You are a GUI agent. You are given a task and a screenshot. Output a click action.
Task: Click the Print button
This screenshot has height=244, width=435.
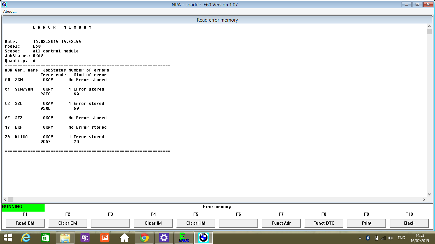[367, 223]
